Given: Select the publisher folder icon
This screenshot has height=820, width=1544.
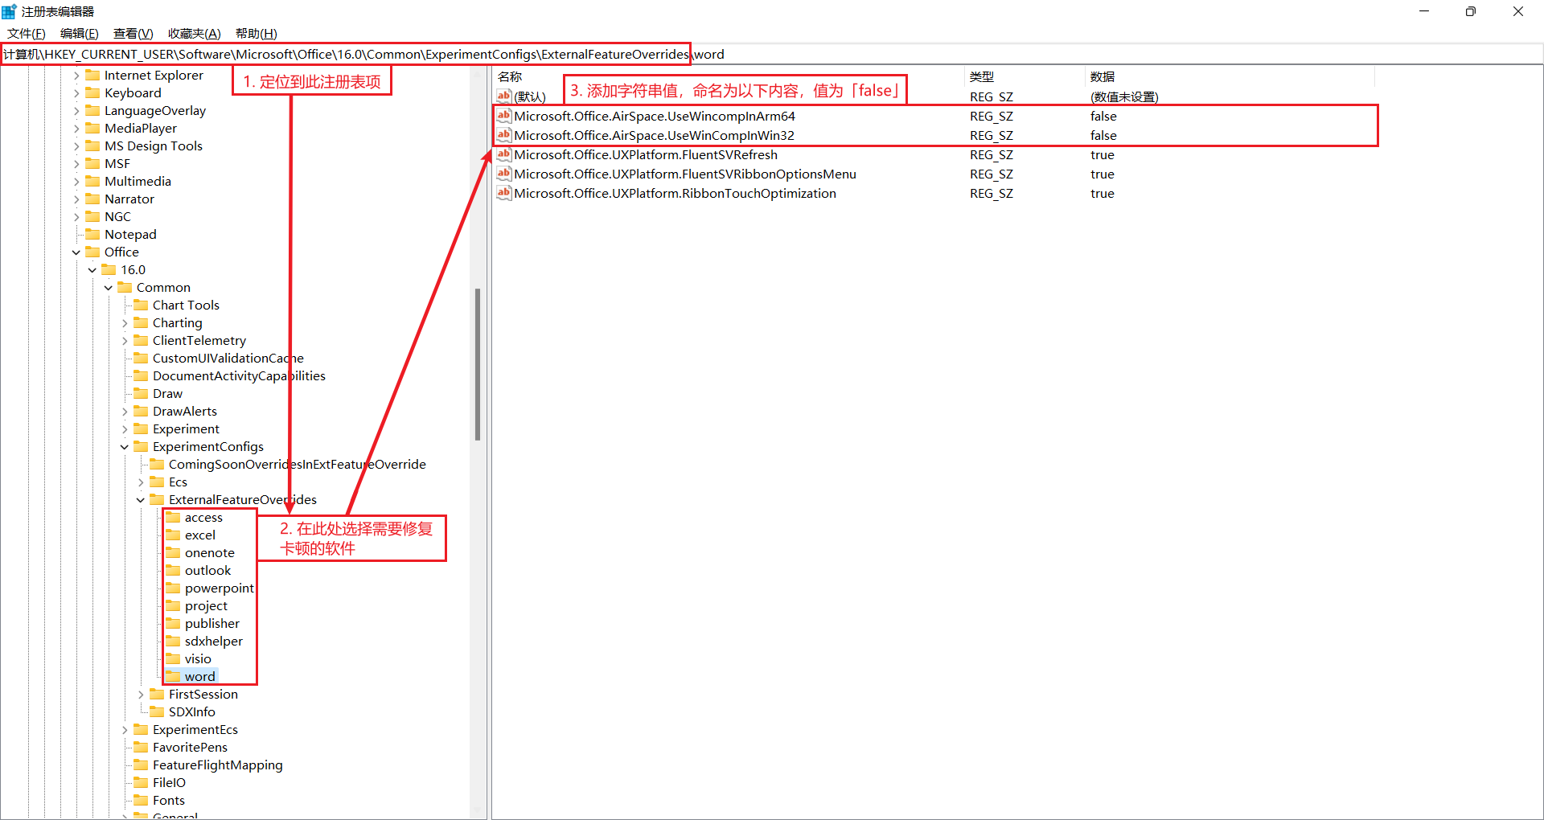Looking at the screenshot, I should pyautogui.click(x=173, y=623).
